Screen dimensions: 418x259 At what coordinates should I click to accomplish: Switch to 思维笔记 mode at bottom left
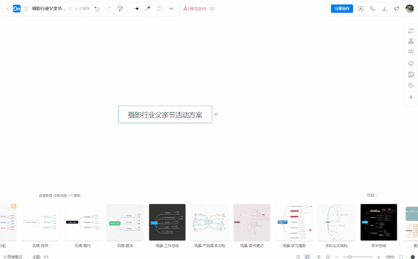[14, 257]
